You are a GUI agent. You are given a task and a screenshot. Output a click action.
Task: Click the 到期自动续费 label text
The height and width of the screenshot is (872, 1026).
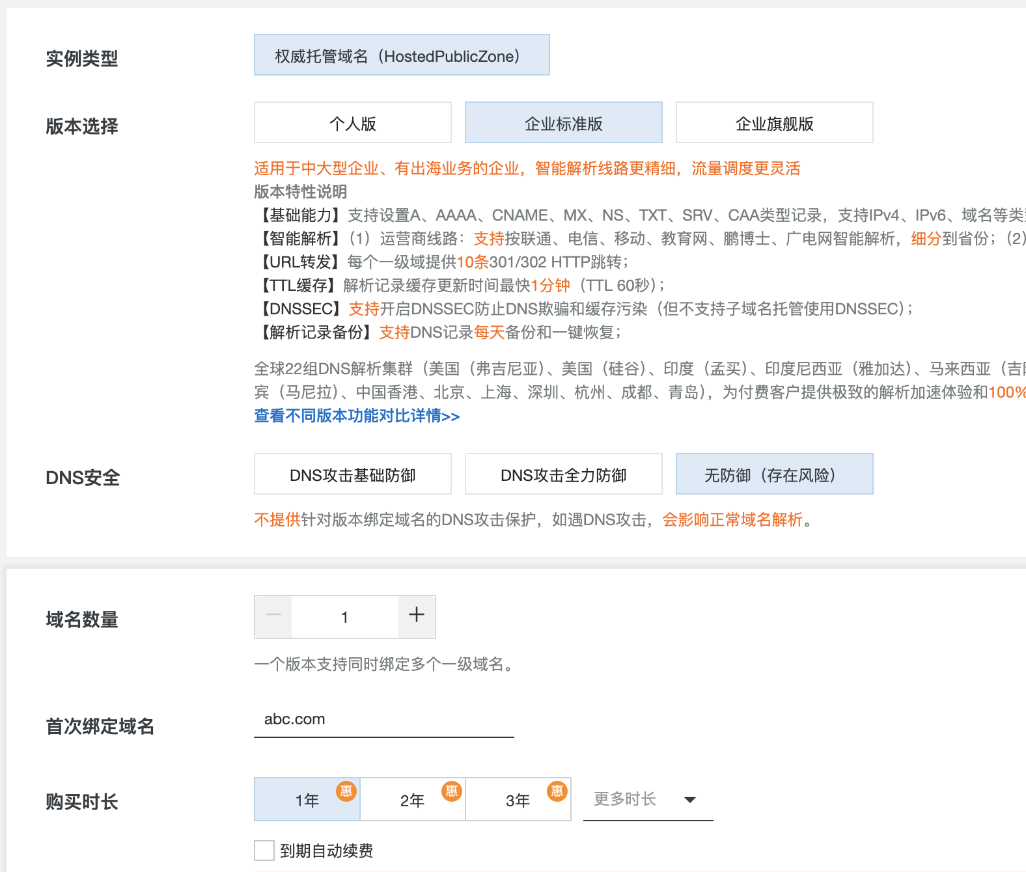(x=327, y=851)
